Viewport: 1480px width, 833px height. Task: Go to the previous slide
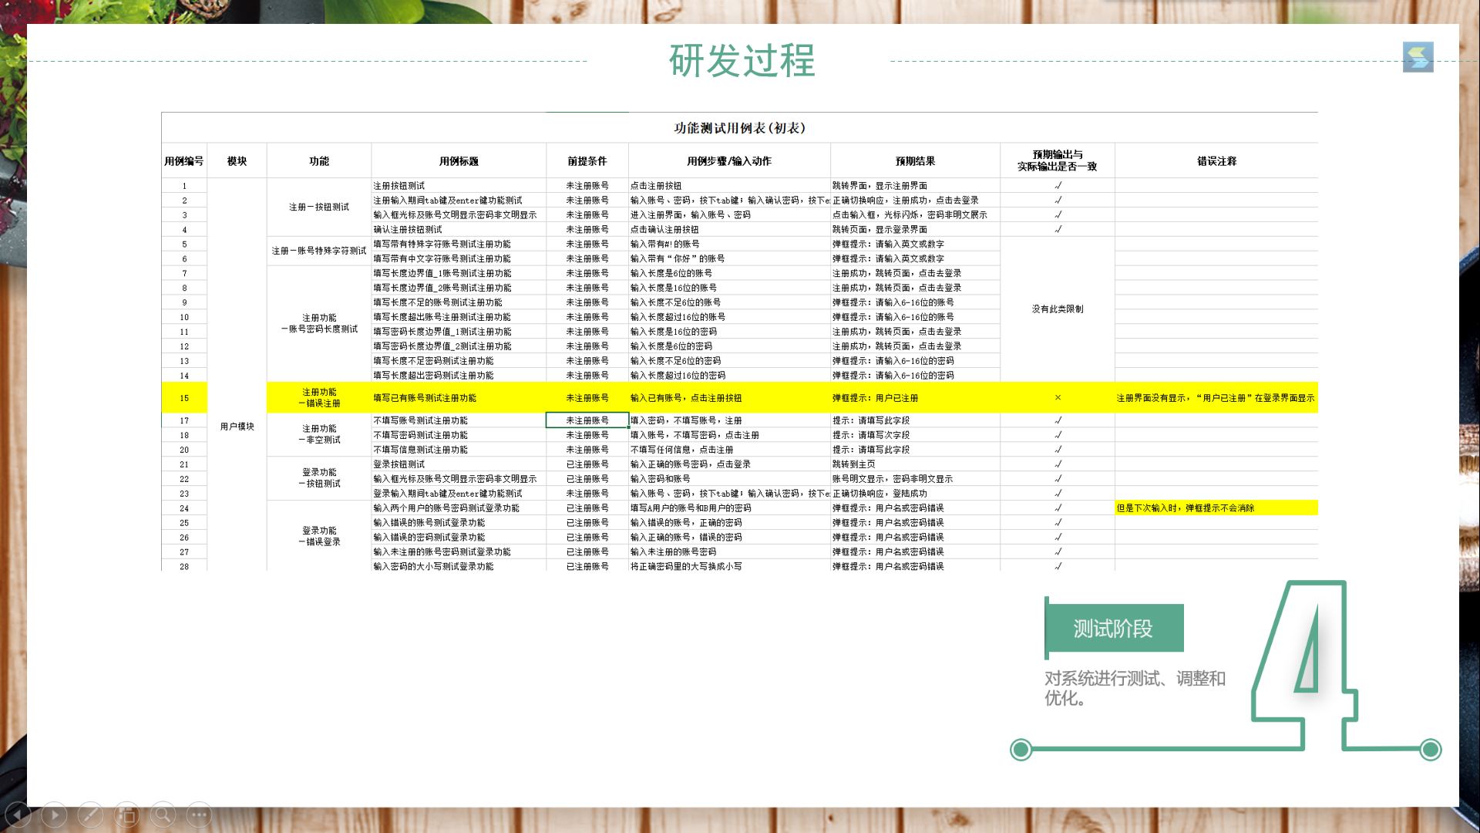18,814
